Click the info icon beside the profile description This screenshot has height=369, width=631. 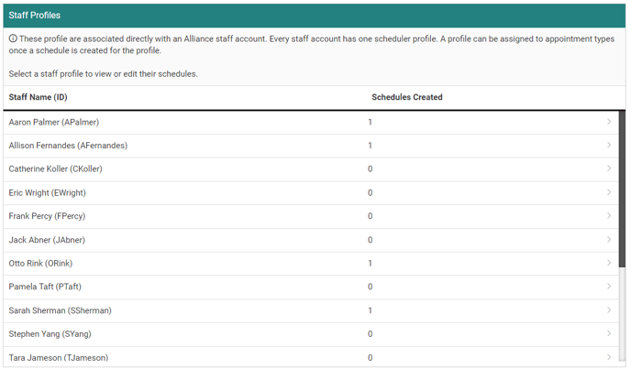coord(13,38)
